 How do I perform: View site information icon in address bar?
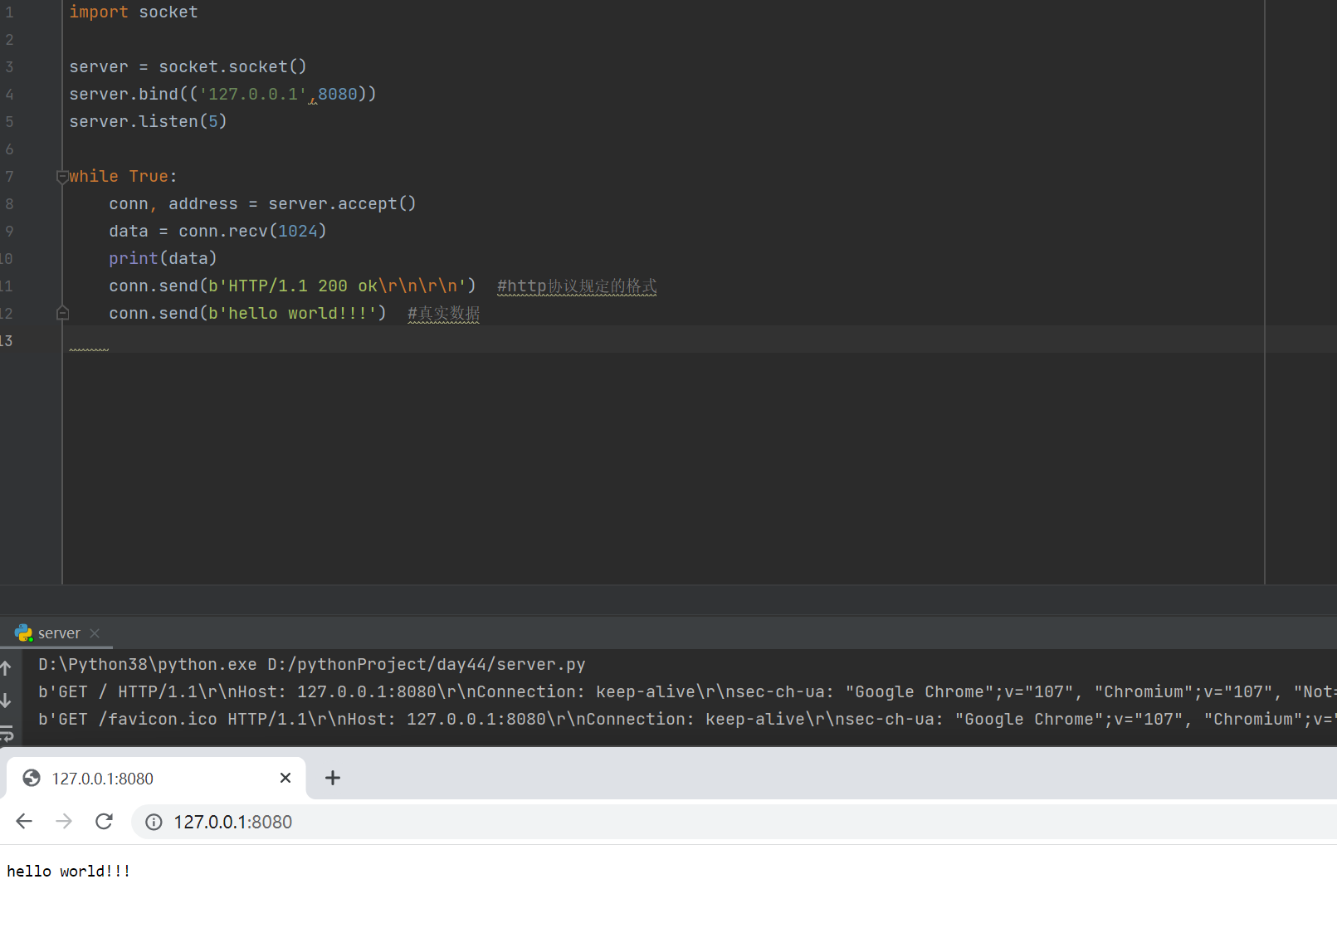(154, 822)
